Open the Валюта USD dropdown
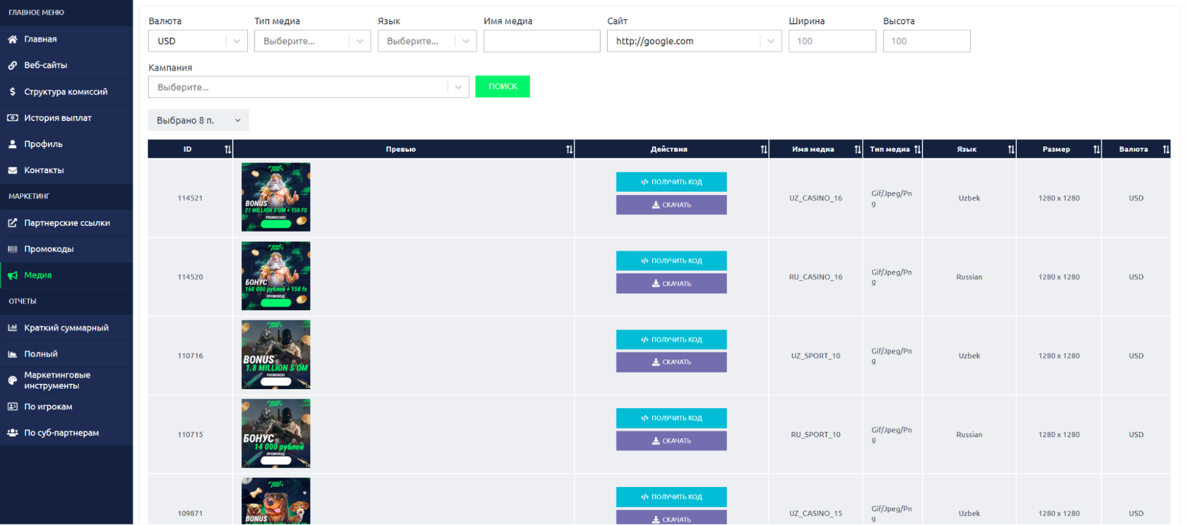Screen dimensions: 1186x525 198,41
